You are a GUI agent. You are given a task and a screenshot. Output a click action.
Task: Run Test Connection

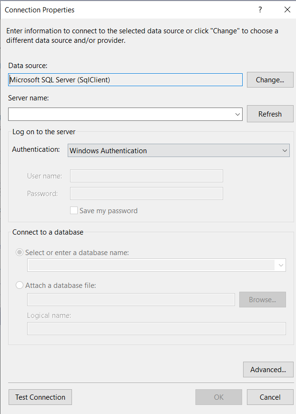click(x=40, y=397)
